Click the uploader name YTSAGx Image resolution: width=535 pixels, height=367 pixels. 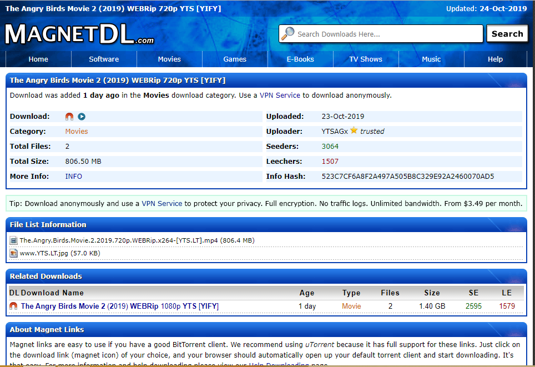click(335, 132)
